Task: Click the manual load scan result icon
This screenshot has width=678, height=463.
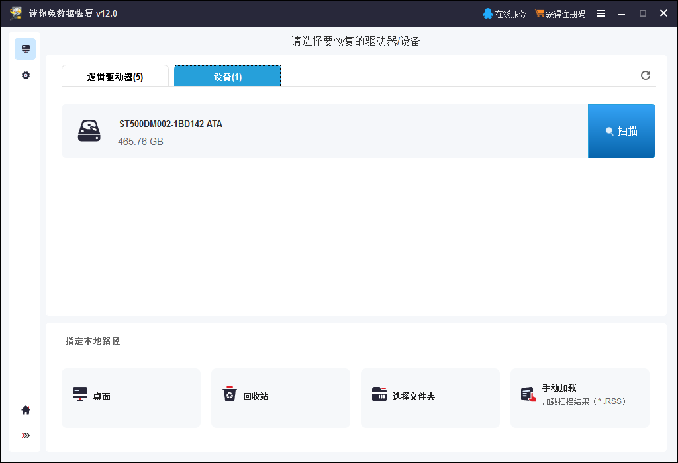Action: (x=528, y=394)
